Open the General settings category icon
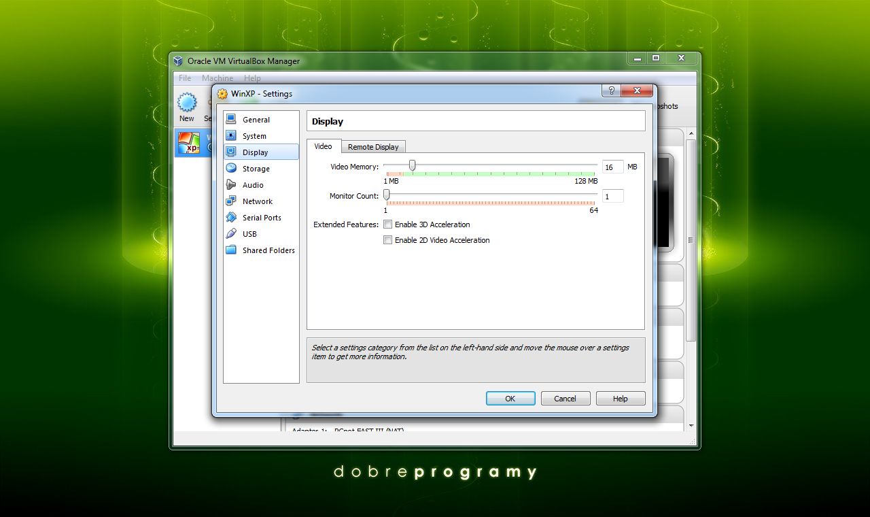Viewport: 870px width, 517px height. (231, 119)
